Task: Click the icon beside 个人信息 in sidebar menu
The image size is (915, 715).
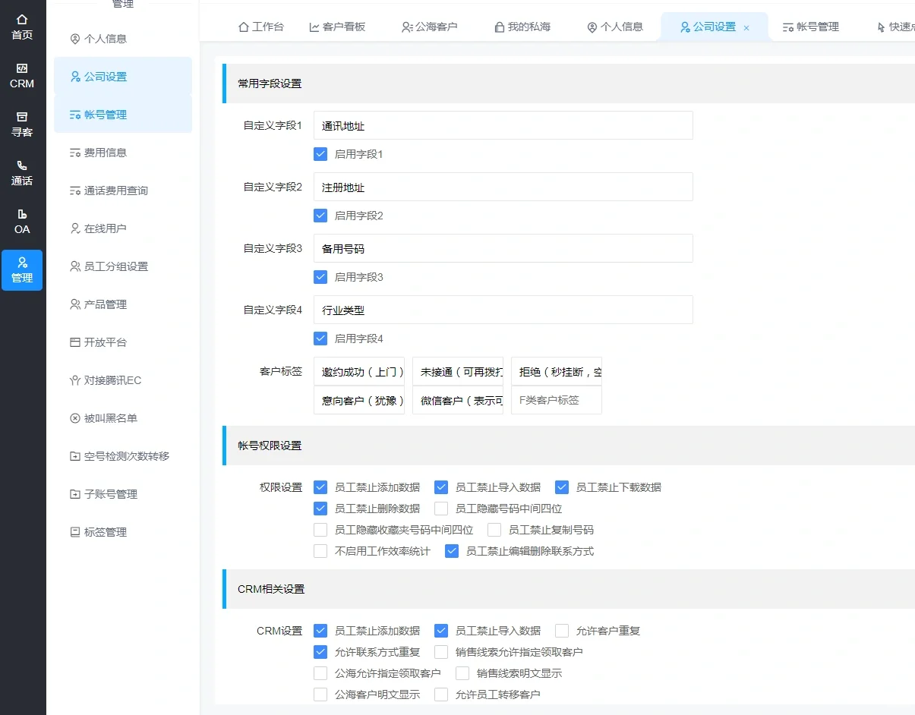Action: [x=75, y=39]
